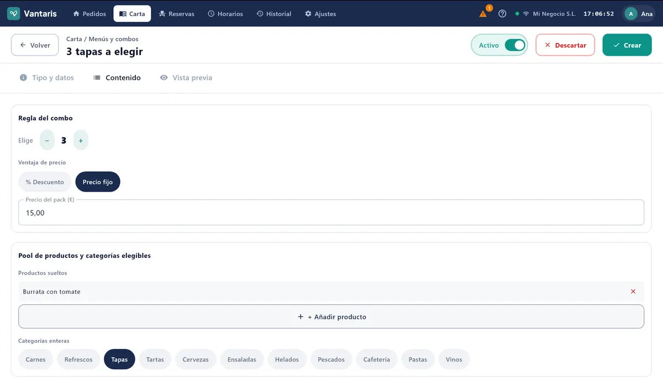Open the alert warning notifications icon
The image size is (663, 382).
coord(483,14)
